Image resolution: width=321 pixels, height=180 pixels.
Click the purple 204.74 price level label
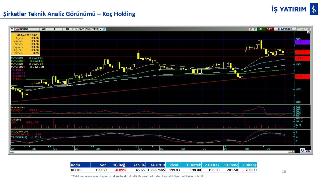[x=302, y=42]
